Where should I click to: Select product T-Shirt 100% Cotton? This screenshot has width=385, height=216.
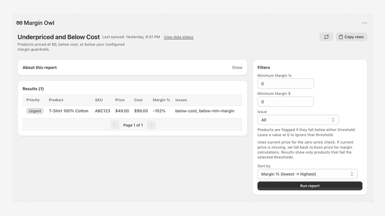[x=68, y=111]
